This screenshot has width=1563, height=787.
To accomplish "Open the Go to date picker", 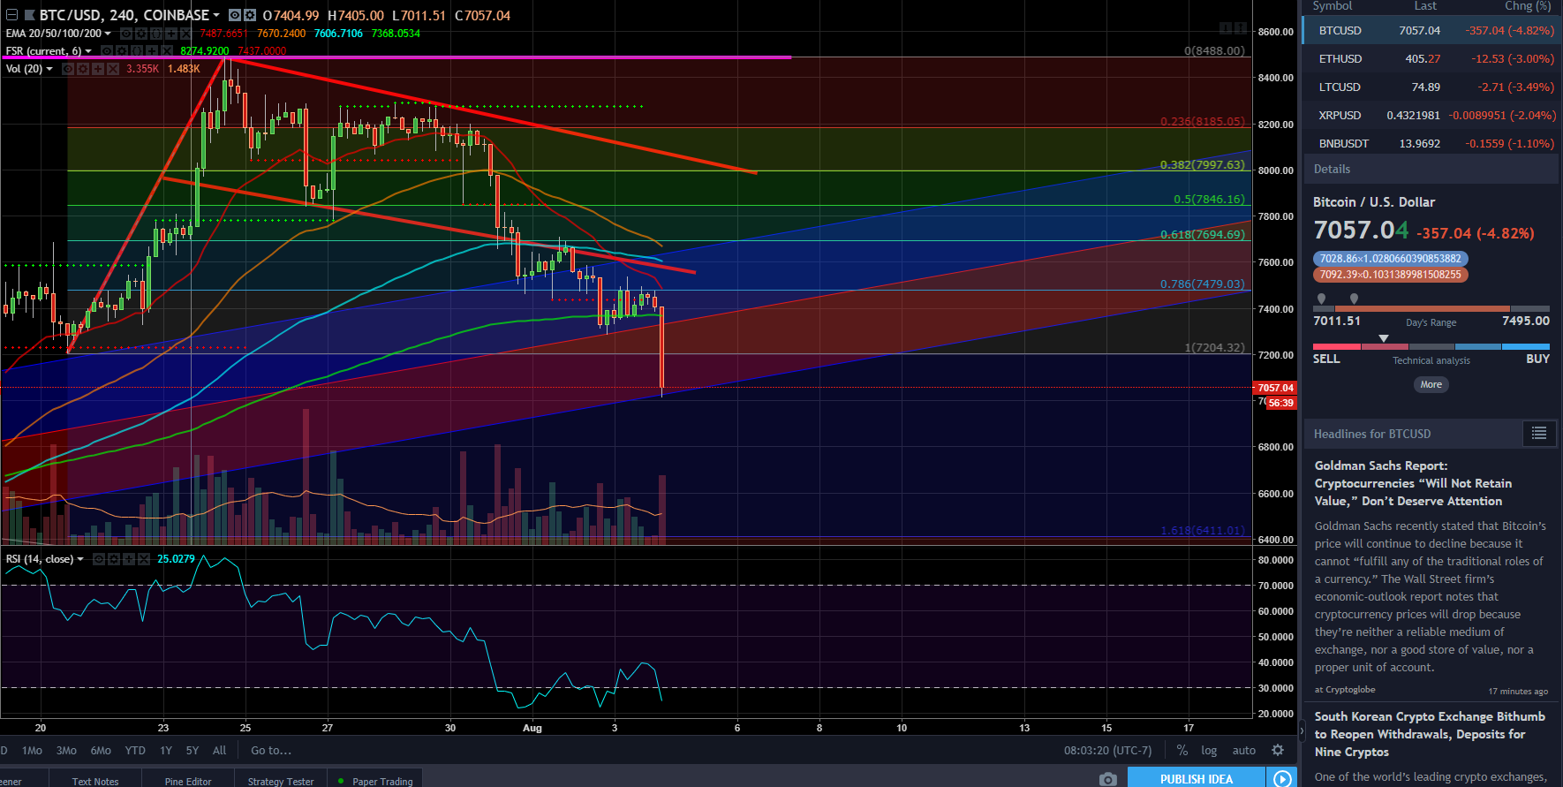I will [x=271, y=750].
